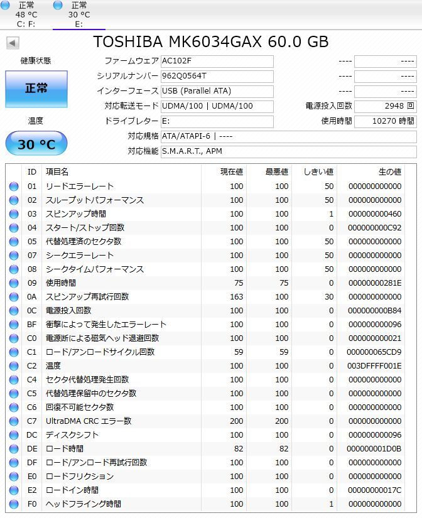Click the interface field USB (Parallel ATA)
Viewport: 422px width, 518px height.
point(217,91)
